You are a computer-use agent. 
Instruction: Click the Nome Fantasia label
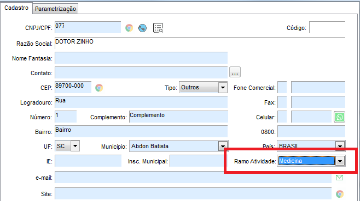click(x=32, y=58)
